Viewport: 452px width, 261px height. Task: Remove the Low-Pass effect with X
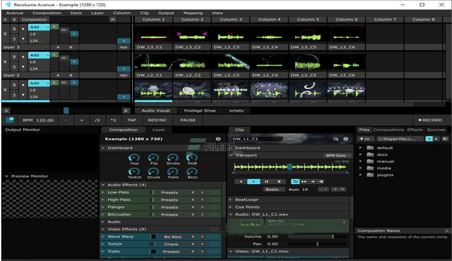click(202, 193)
